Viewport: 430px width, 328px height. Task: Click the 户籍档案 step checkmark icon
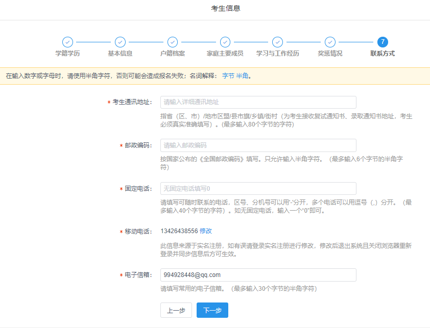tap(173, 42)
